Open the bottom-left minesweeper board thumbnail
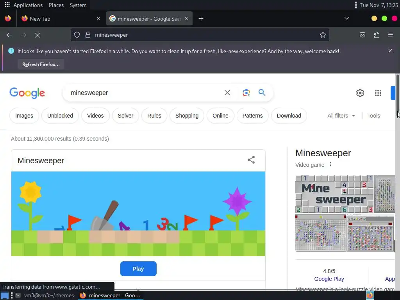This screenshot has width=400, height=300. coord(320,233)
